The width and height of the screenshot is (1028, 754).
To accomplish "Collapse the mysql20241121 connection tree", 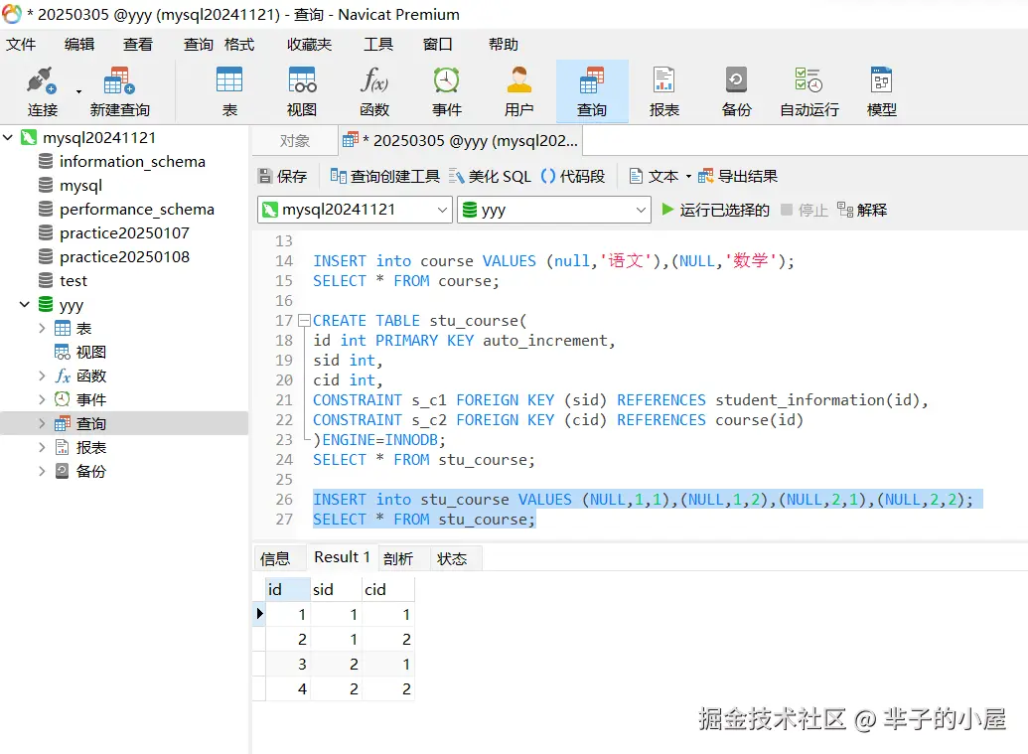I will pos(9,138).
